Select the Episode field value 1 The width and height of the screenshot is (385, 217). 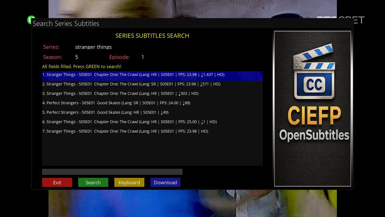tap(143, 57)
